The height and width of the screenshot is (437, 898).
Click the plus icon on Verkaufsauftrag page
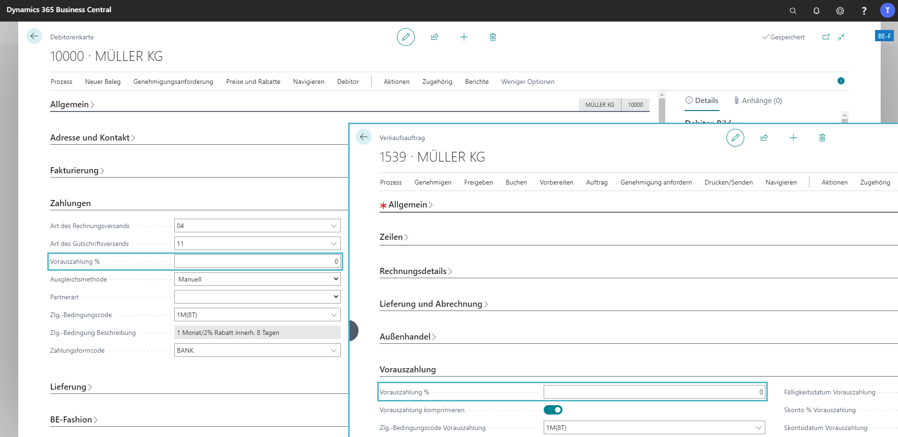[x=793, y=138]
